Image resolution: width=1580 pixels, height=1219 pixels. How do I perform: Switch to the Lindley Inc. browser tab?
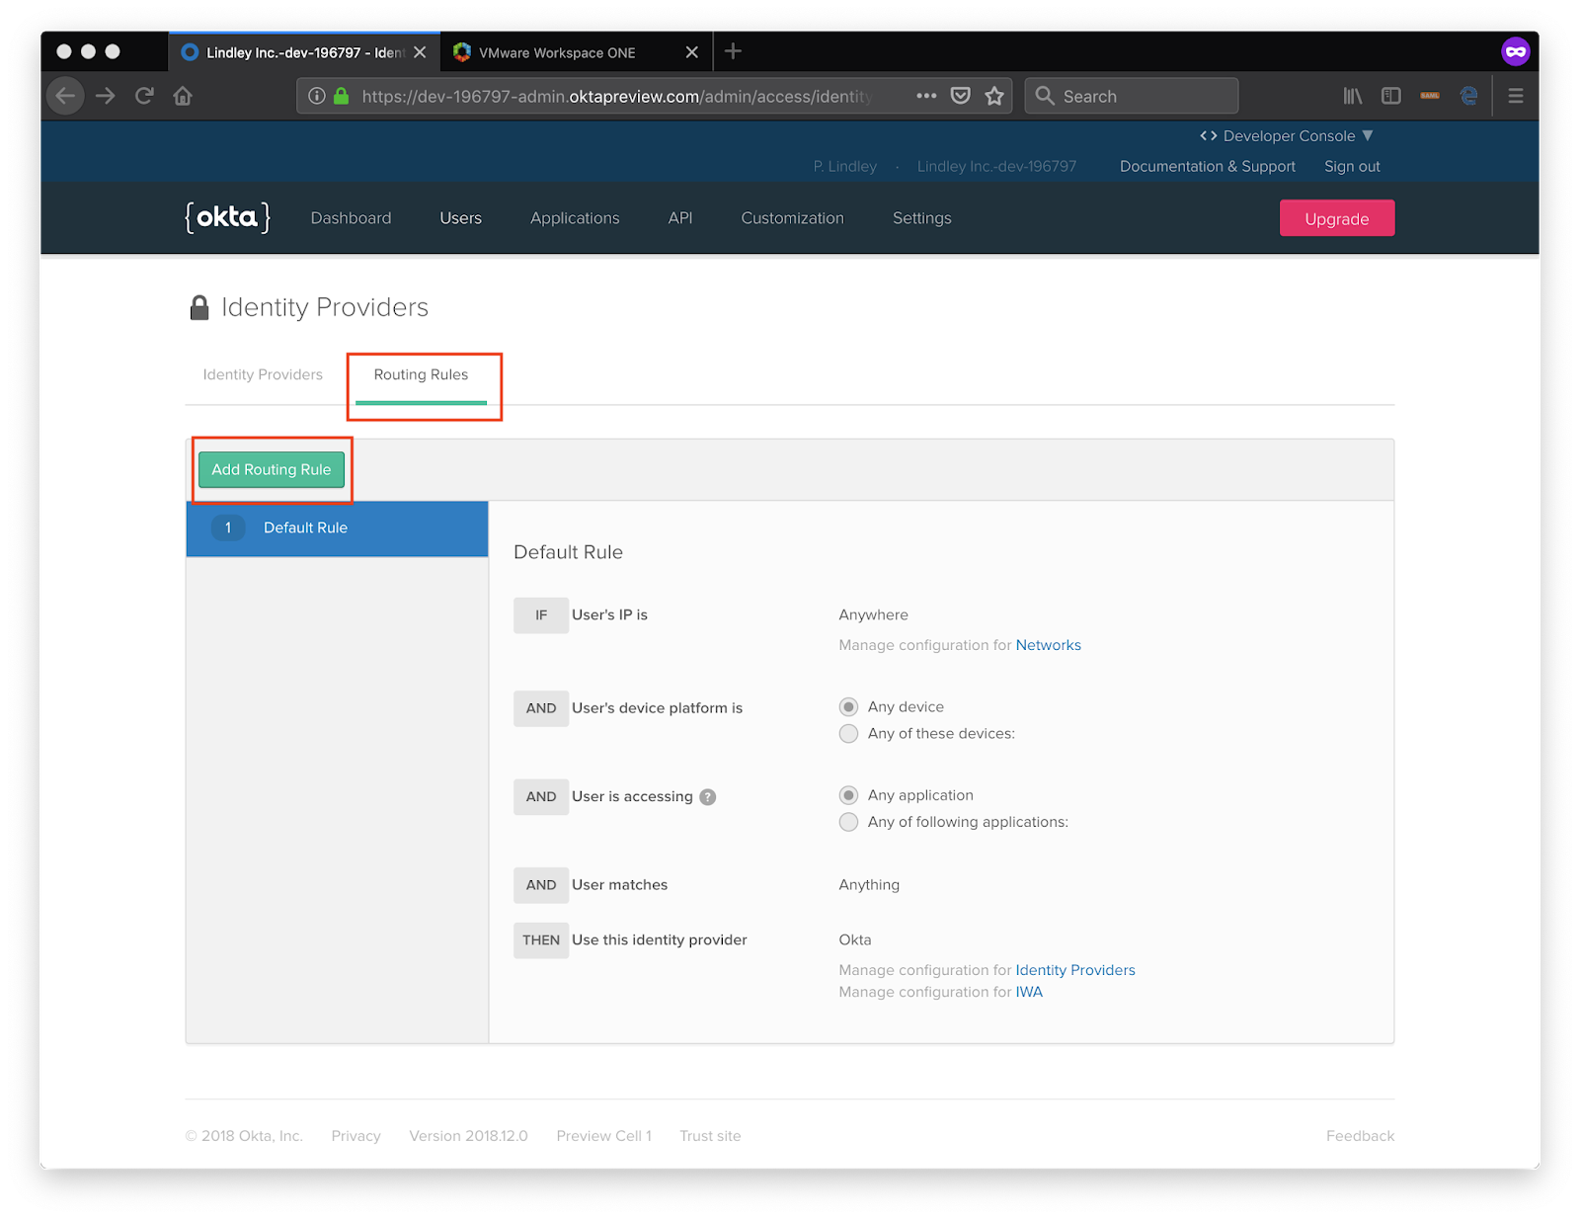(x=303, y=52)
